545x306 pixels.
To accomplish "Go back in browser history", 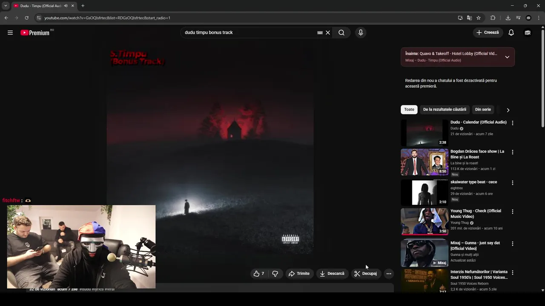I will point(6,18).
